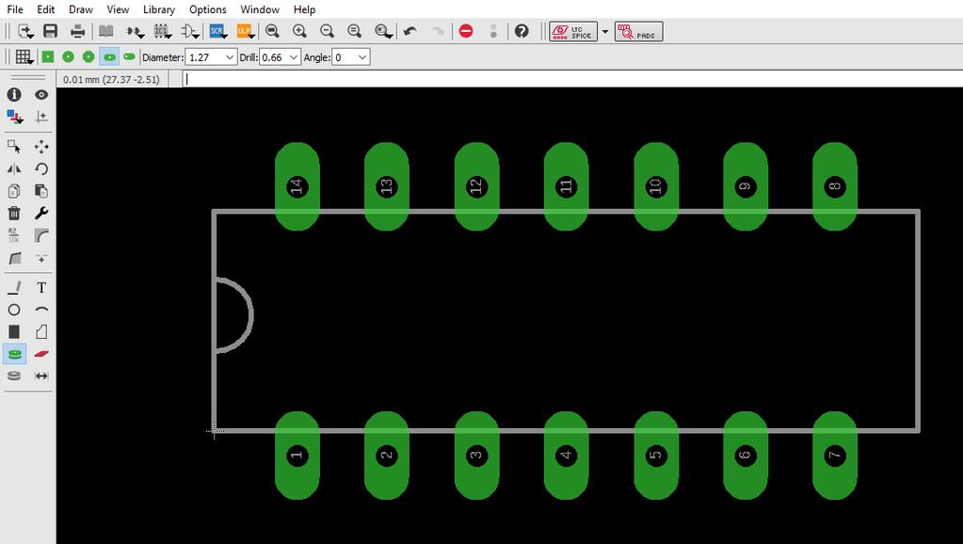Viewport: 963px width, 544px height.
Task: Open the Diameter dropdown
Action: pos(229,57)
